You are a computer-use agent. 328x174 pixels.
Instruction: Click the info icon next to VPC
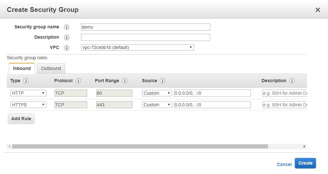tap(67, 48)
